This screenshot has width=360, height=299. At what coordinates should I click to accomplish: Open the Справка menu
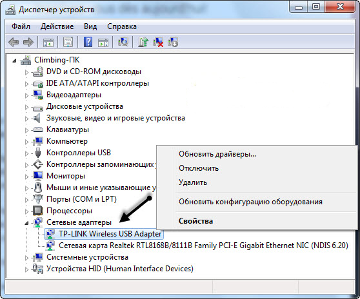point(122,26)
